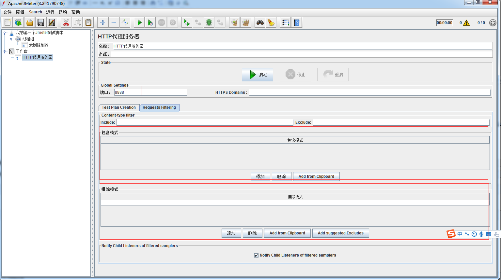Open the 编辑 menu

pyautogui.click(x=20, y=12)
